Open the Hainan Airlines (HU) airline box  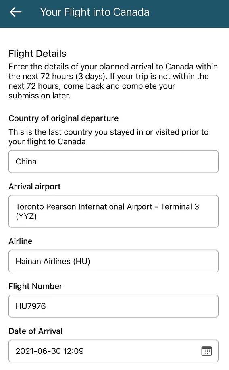(114, 261)
